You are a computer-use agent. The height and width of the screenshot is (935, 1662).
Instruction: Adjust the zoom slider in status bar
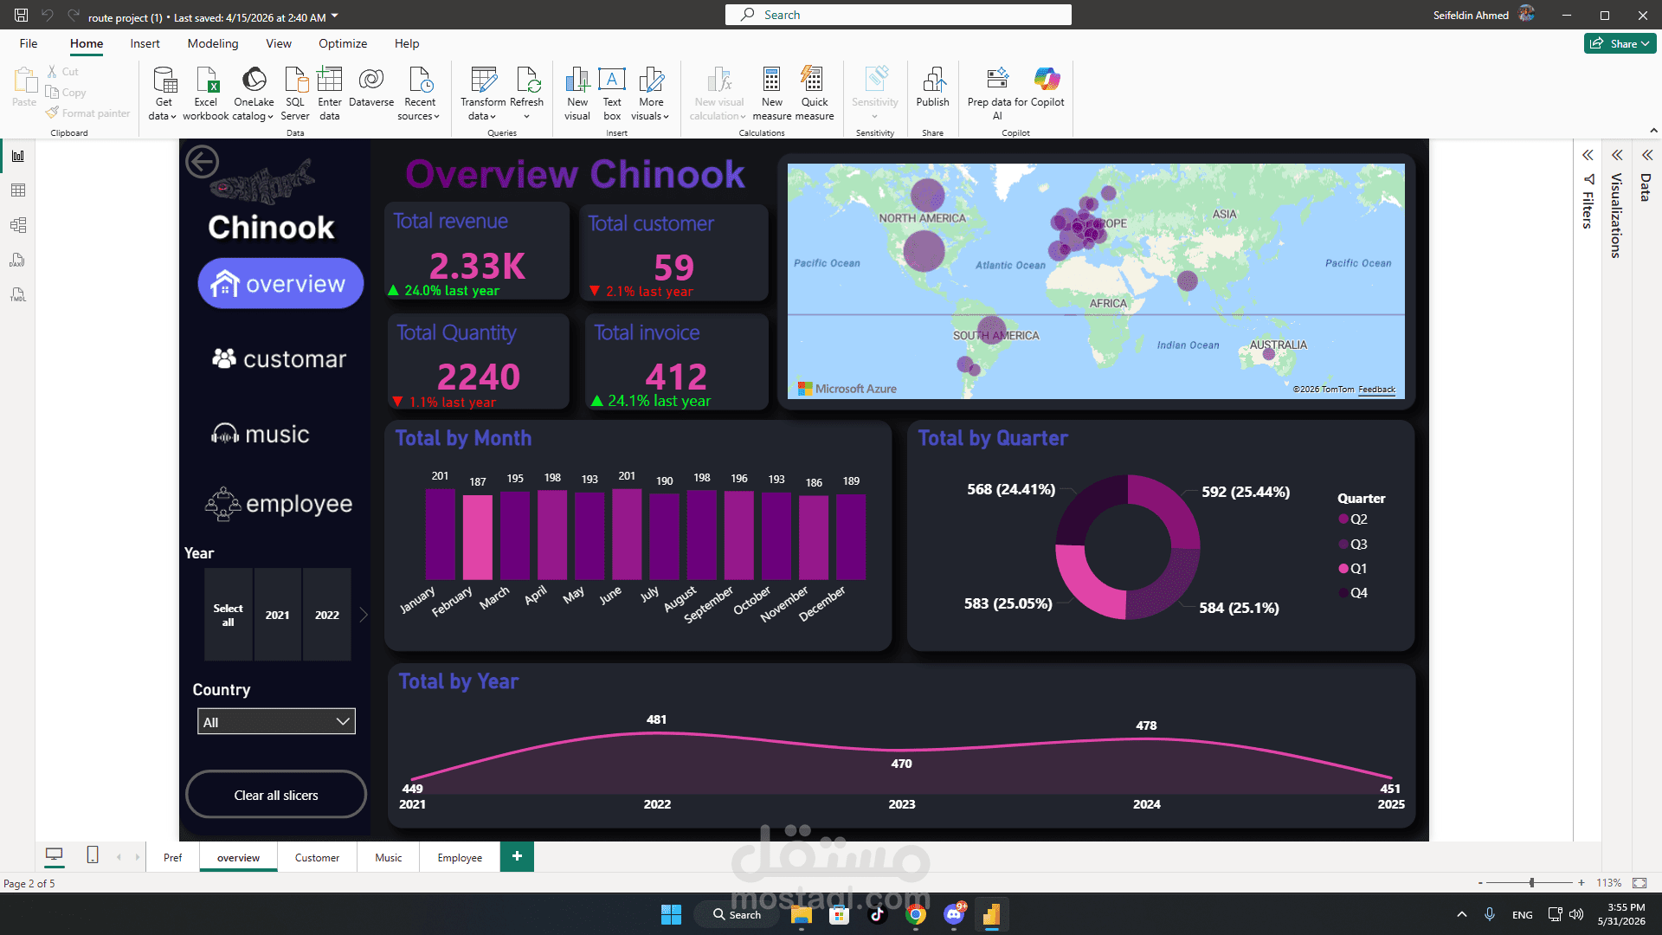point(1531,883)
